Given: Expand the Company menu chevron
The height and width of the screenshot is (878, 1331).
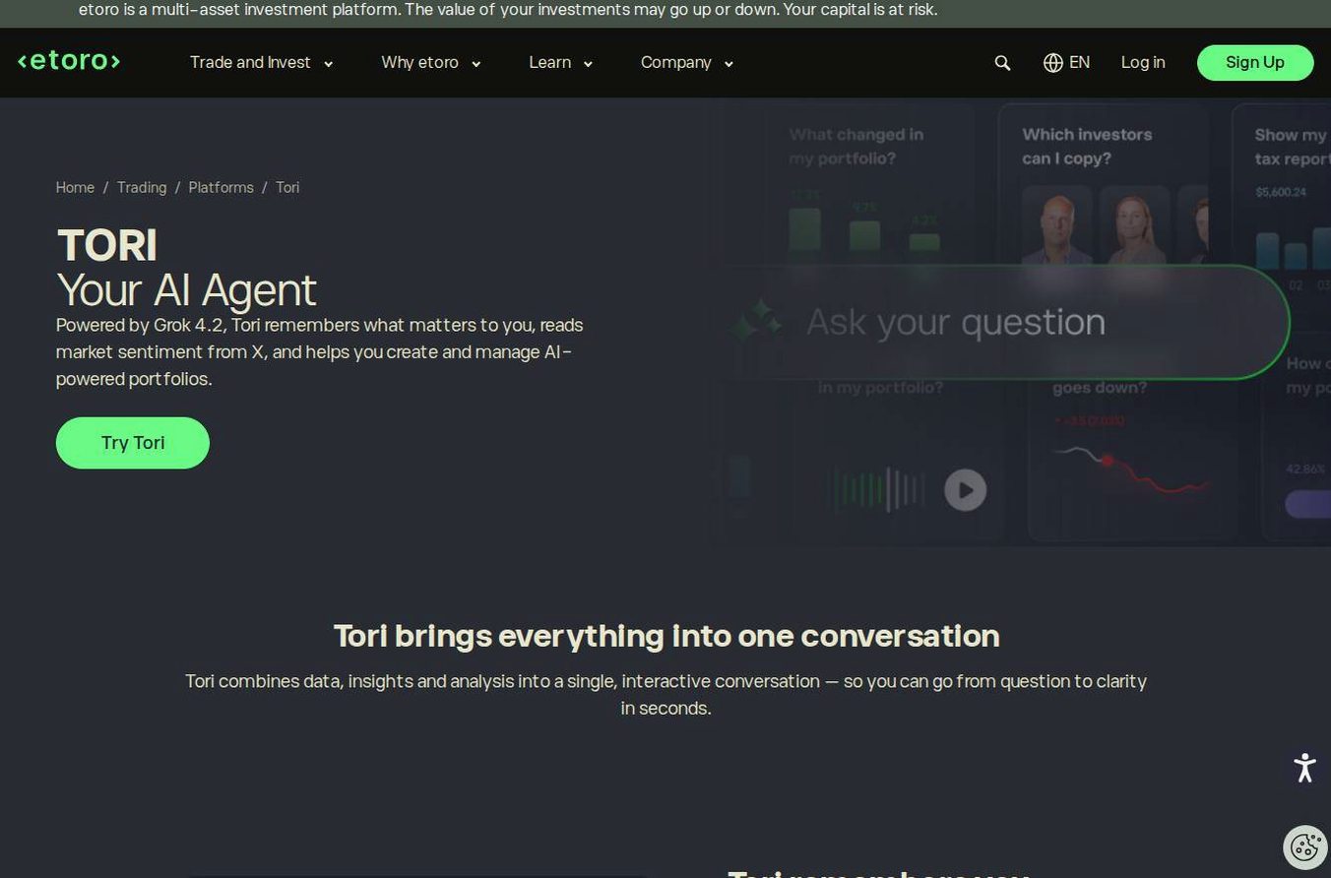Looking at the screenshot, I should click(729, 64).
